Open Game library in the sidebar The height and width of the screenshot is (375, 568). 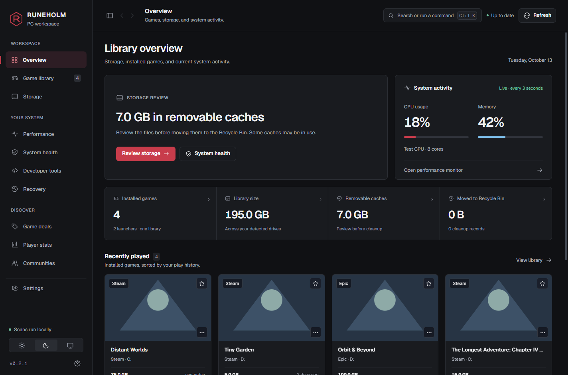(x=46, y=78)
